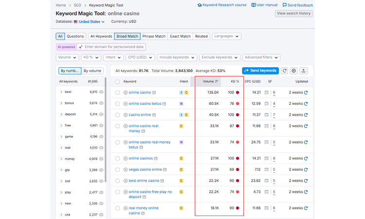This screenshot has width=365, height=219.
Task: Go to SEO breadcrumb link
Action: [77, 5]
